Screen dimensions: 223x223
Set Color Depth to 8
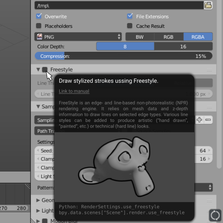tap(125, 47)
